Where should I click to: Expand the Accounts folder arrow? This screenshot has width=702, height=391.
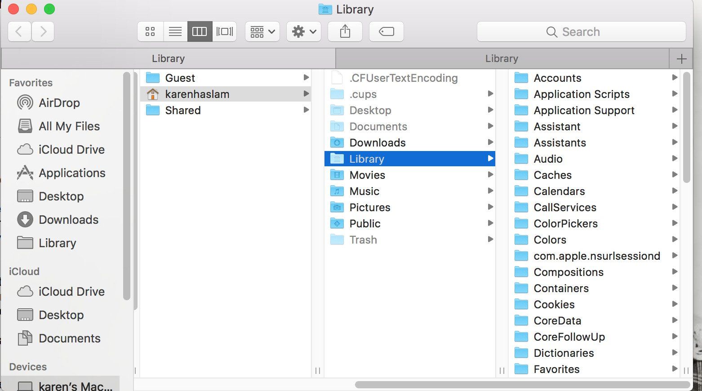675,77
